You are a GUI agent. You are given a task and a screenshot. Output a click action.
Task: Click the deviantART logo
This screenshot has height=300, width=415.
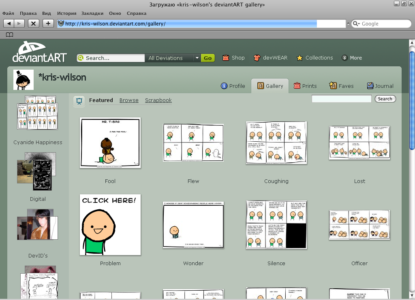coord(39,52)
